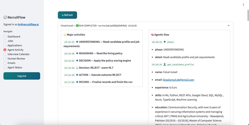Select the Applications radio option

[x=5, y=45]
